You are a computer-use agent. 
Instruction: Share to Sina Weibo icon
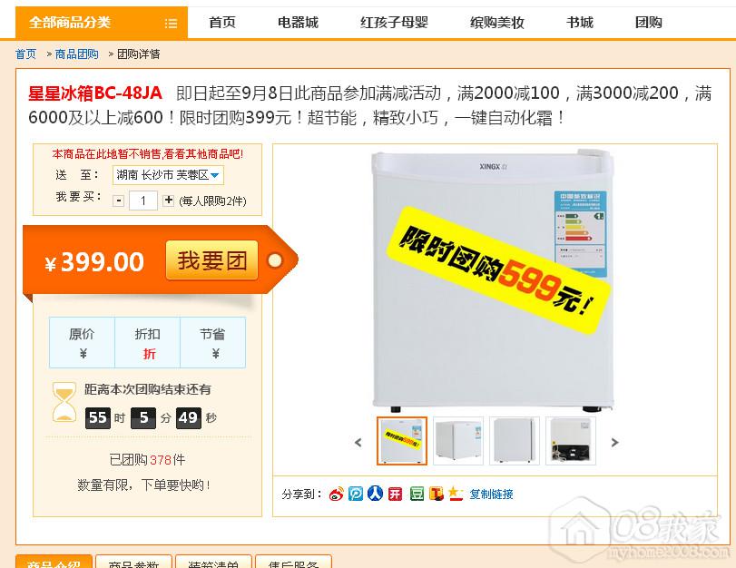click(x=336, y=494)
